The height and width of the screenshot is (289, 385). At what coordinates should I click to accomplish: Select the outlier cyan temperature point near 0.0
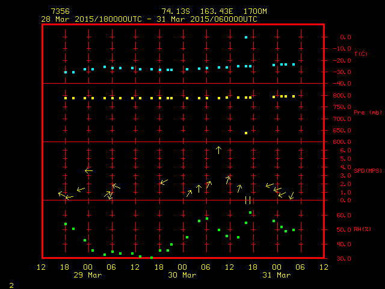246,37
